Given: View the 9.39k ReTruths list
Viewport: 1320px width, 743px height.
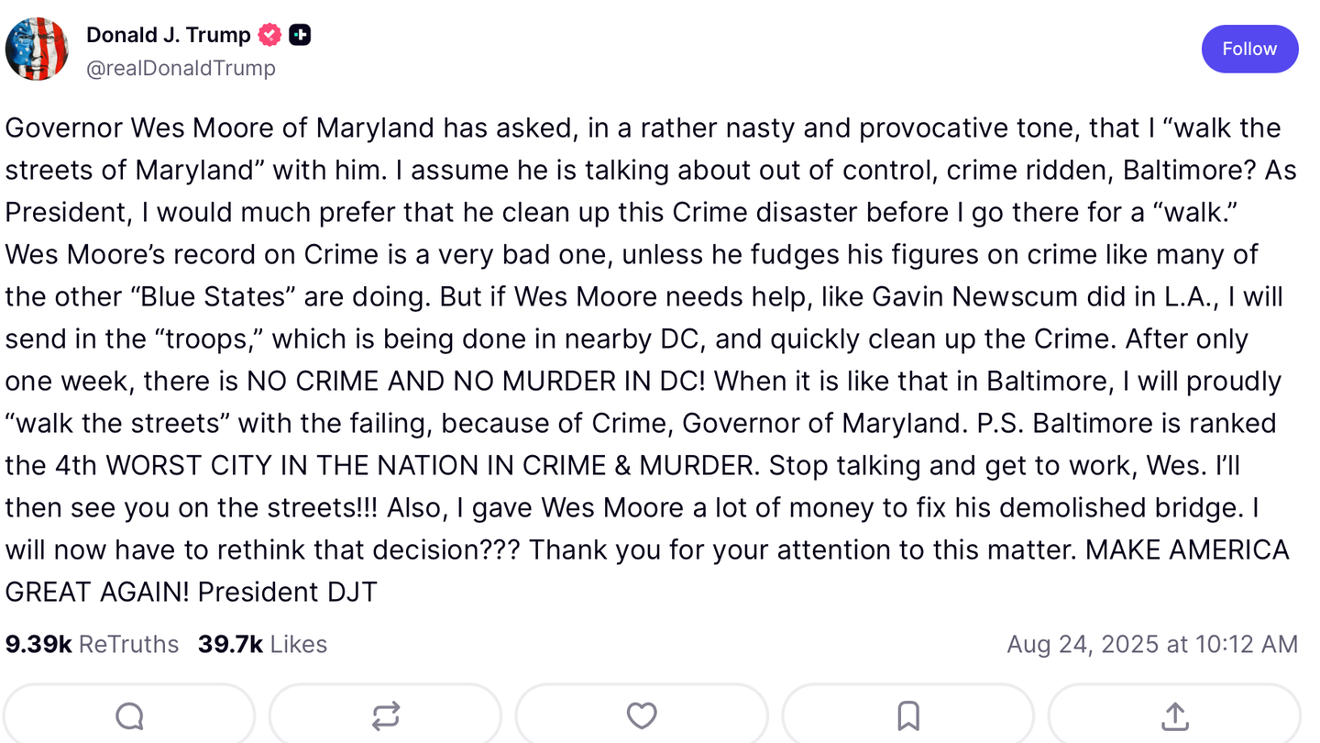Looking at the screenshot, I should point(92,644).
